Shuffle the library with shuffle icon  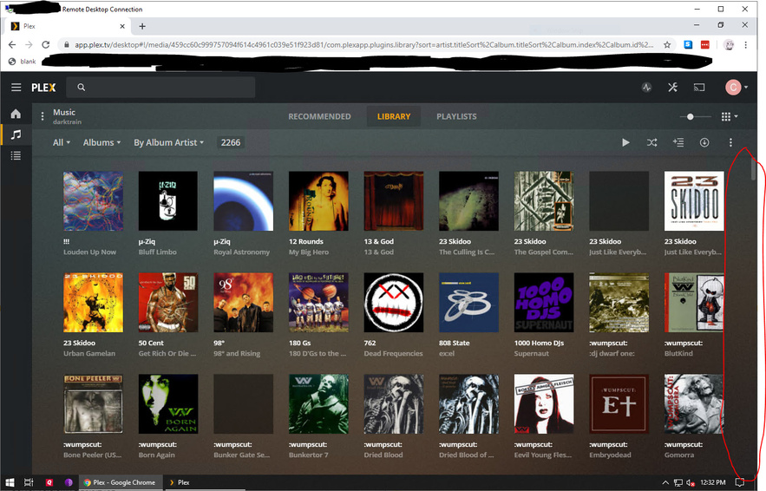pos(651,142)
